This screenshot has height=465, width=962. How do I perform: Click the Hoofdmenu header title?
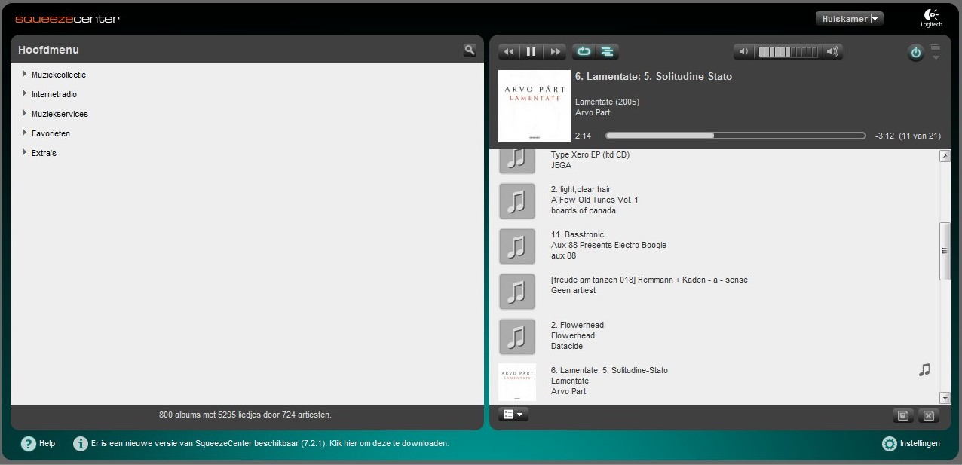(x=49, y=50)
